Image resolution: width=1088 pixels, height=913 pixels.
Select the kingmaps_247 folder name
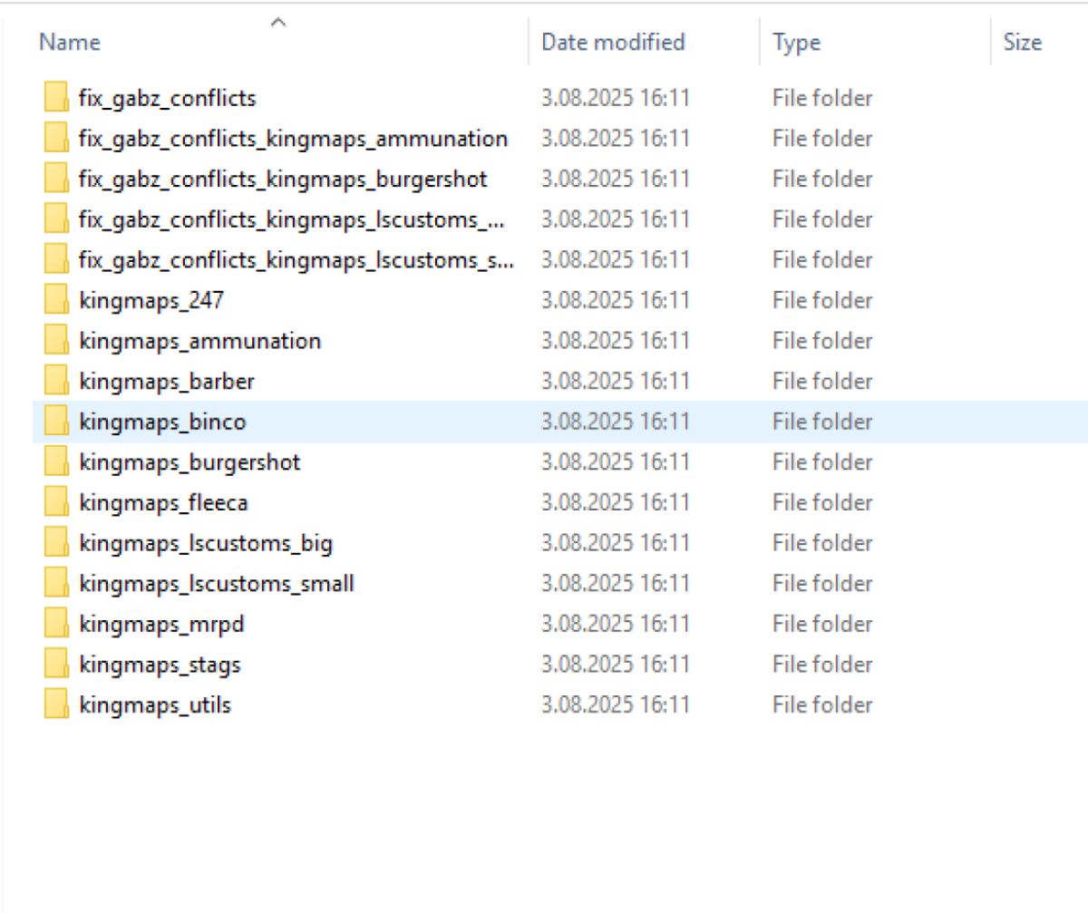pyautogui.click(x=151, y=300)
